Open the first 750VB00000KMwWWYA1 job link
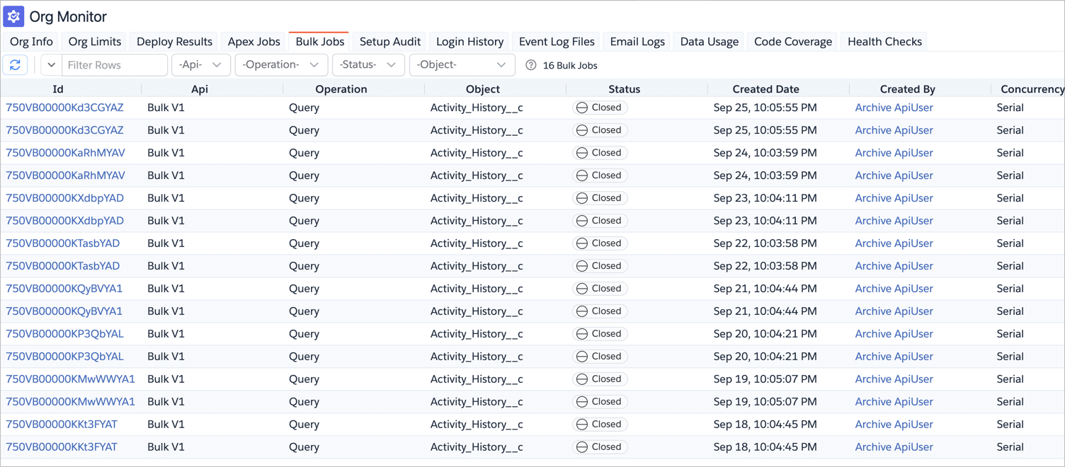The width and height of the screenshot is (1065, 467). coord(70,379)
